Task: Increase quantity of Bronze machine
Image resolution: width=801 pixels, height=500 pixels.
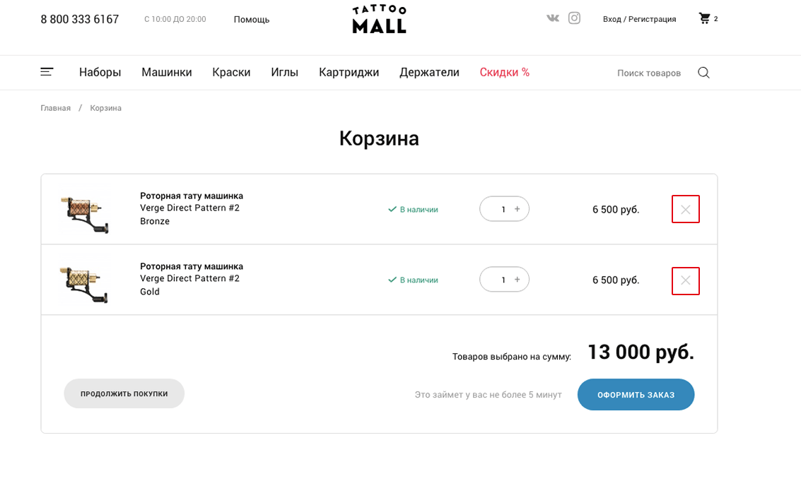Action: click(x=518, y=209)
